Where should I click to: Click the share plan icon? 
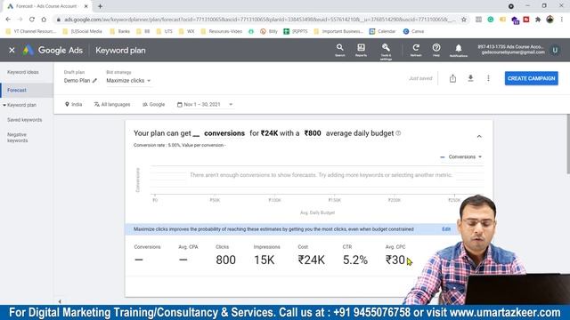(452, 78)
